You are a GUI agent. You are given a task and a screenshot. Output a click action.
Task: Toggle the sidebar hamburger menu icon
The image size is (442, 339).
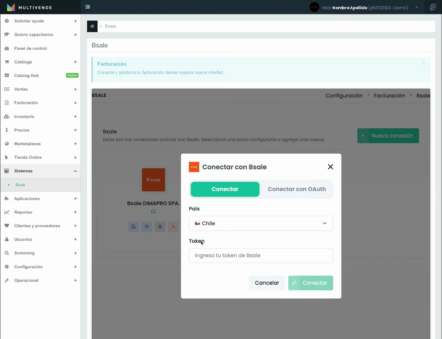[88, 7]
